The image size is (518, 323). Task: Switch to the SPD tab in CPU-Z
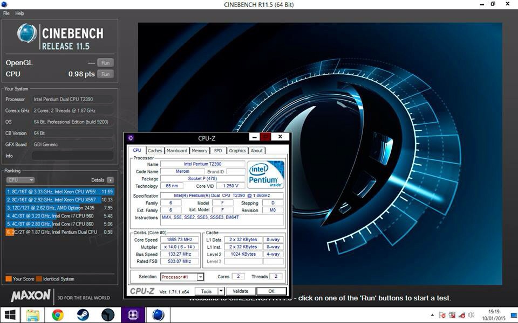tap(218, 151)
